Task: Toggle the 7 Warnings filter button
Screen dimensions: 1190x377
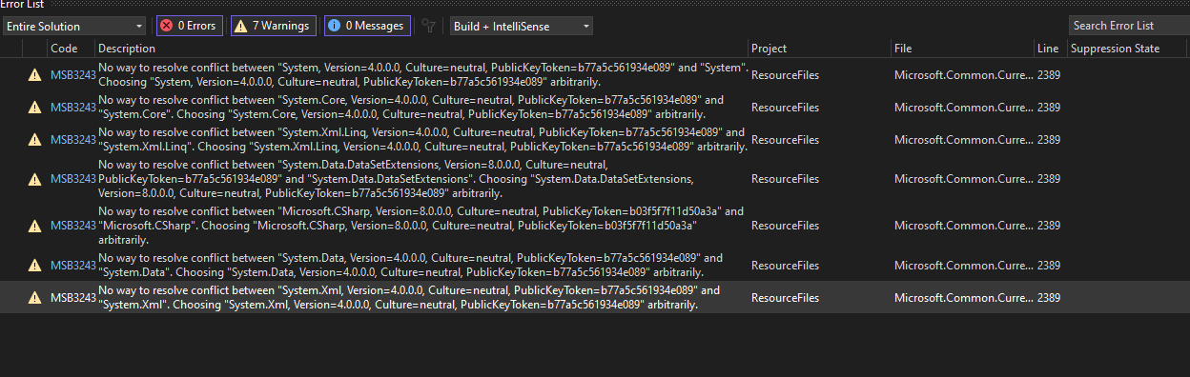Action: [x=273, y=26]
